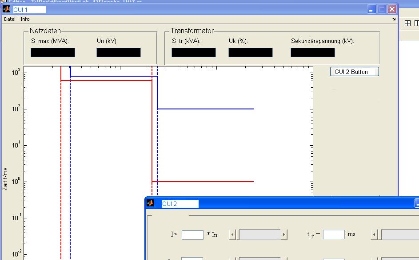This screenshot has width=419, height=260.
Task: Focus the Un (kV) input field
Action: click(119, 53)
